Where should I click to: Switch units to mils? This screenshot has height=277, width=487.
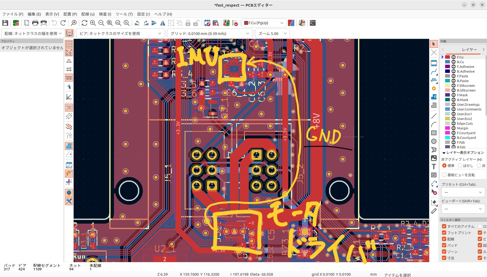pyautogui.click(x=69, y=69)
